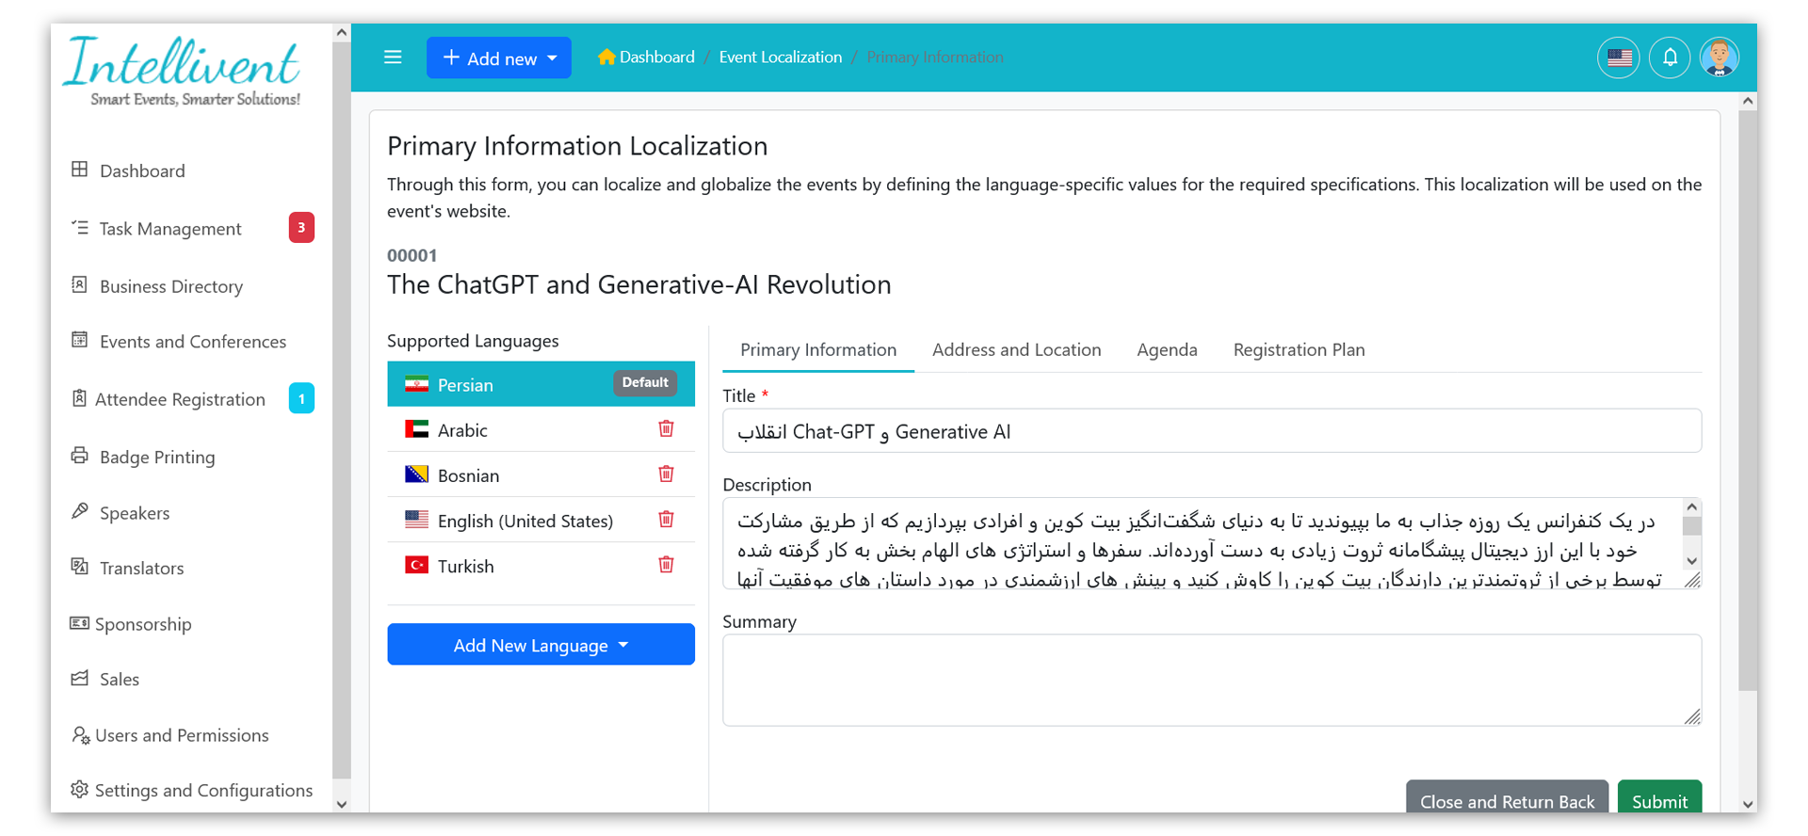
Task: Open the user avatar profile menu
Action: (1719, 57)
